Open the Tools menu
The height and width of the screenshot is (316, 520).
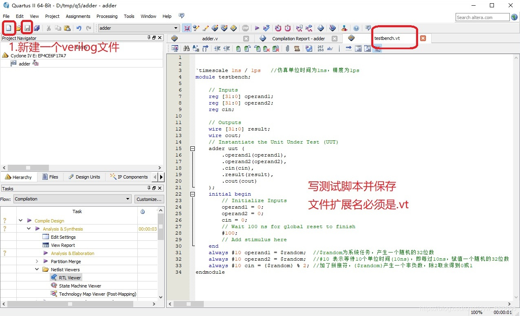[x=129, y=16]
